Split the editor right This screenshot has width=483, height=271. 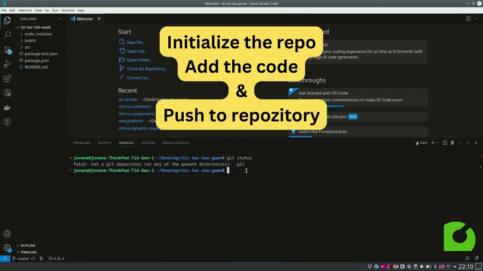(x=468, y=19)
